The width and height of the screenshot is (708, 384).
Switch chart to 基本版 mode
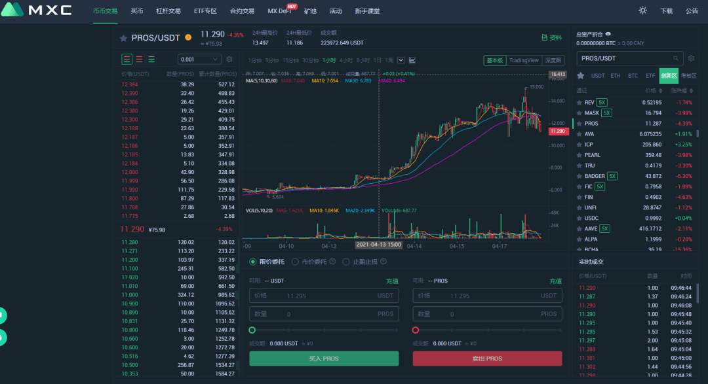[x=494, y=60]
